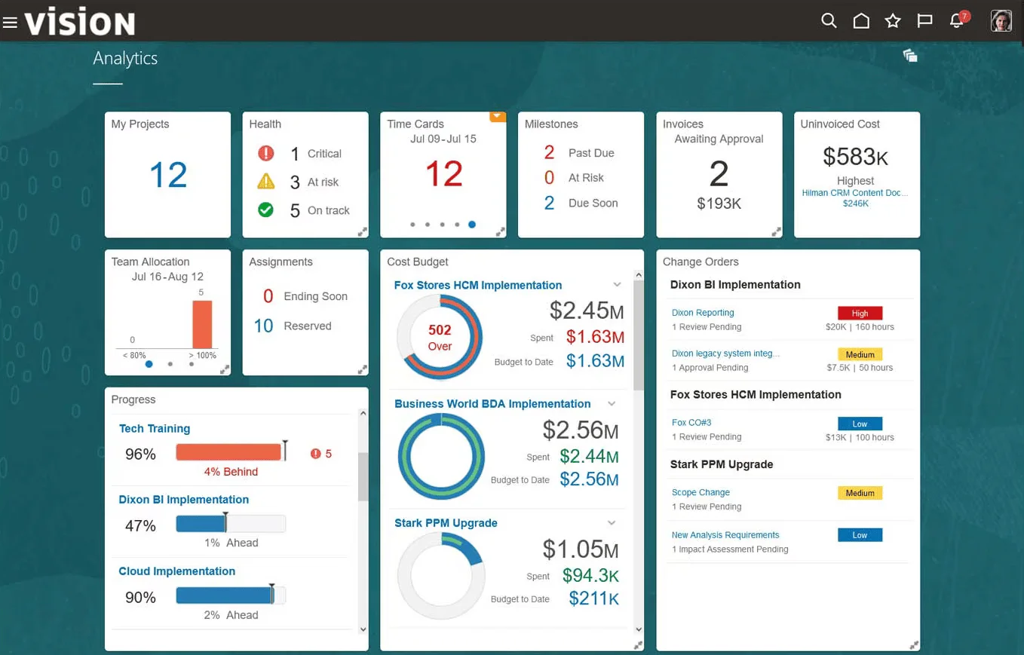Click the stacked pages icon beside Analytics
The height and width of the screenshot is (655, 1024).
pyautogui.click(x=910, y=55)
